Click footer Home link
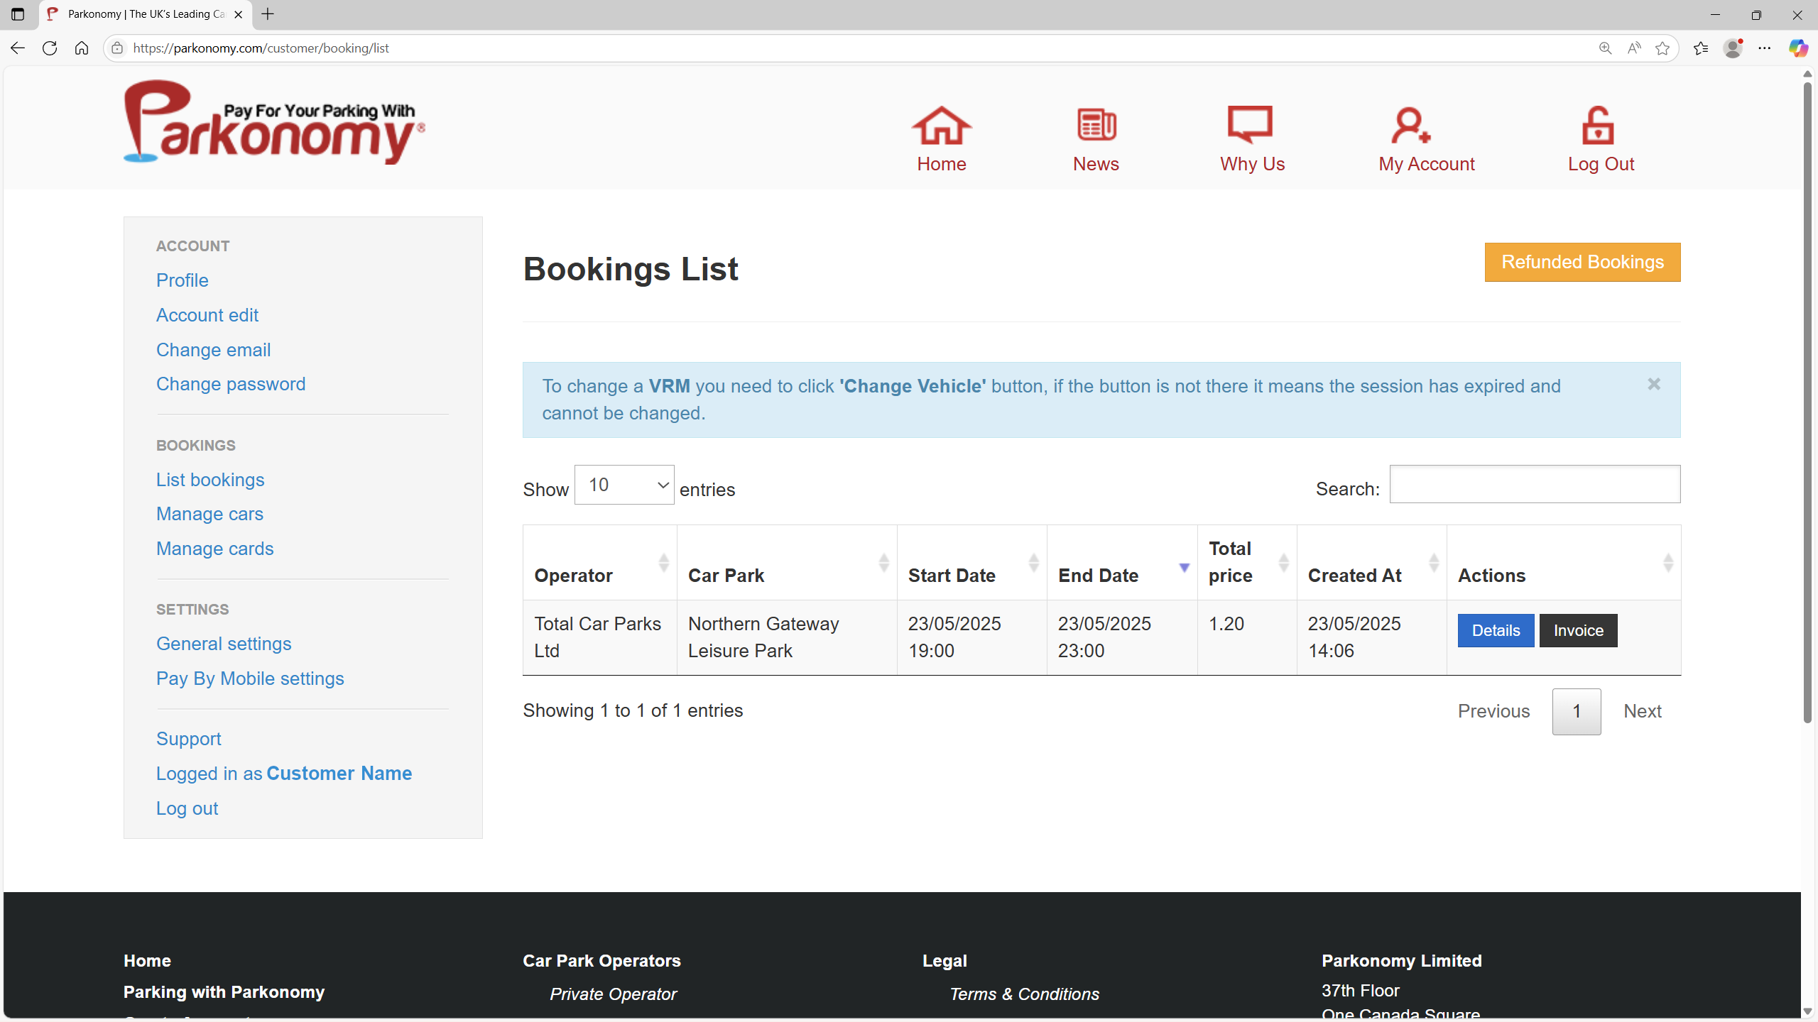This screenshot has height=1022, width=1818. tap(147, 961)
